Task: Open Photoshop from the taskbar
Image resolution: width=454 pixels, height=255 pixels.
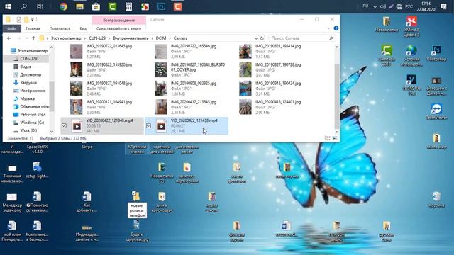Action: click(161, 6)
